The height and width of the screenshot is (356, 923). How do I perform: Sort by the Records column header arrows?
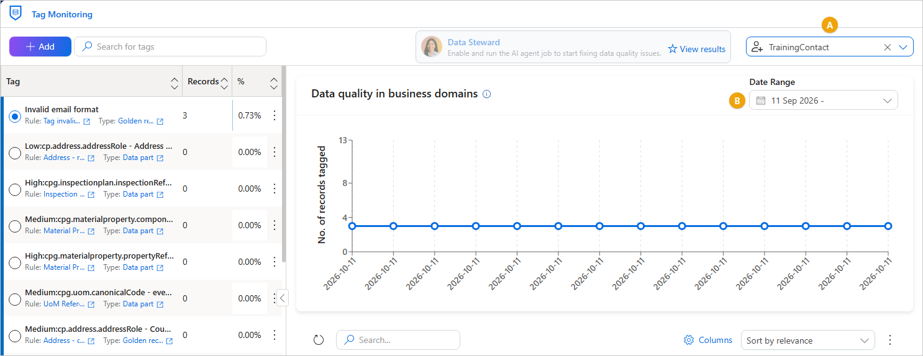coord(224,82)
